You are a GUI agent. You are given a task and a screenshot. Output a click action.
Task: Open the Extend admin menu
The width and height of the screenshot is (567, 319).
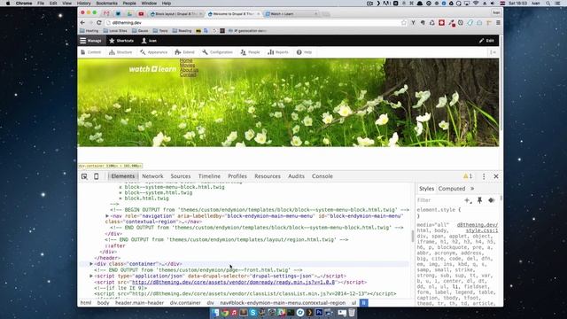pos(185,52)
